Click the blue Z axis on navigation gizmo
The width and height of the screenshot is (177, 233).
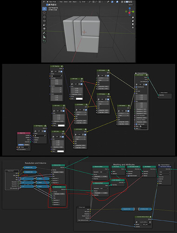point(130,8)
